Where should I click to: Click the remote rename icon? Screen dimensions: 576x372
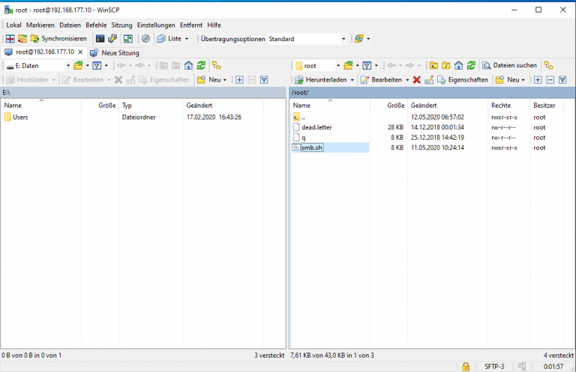pos(429,79)
